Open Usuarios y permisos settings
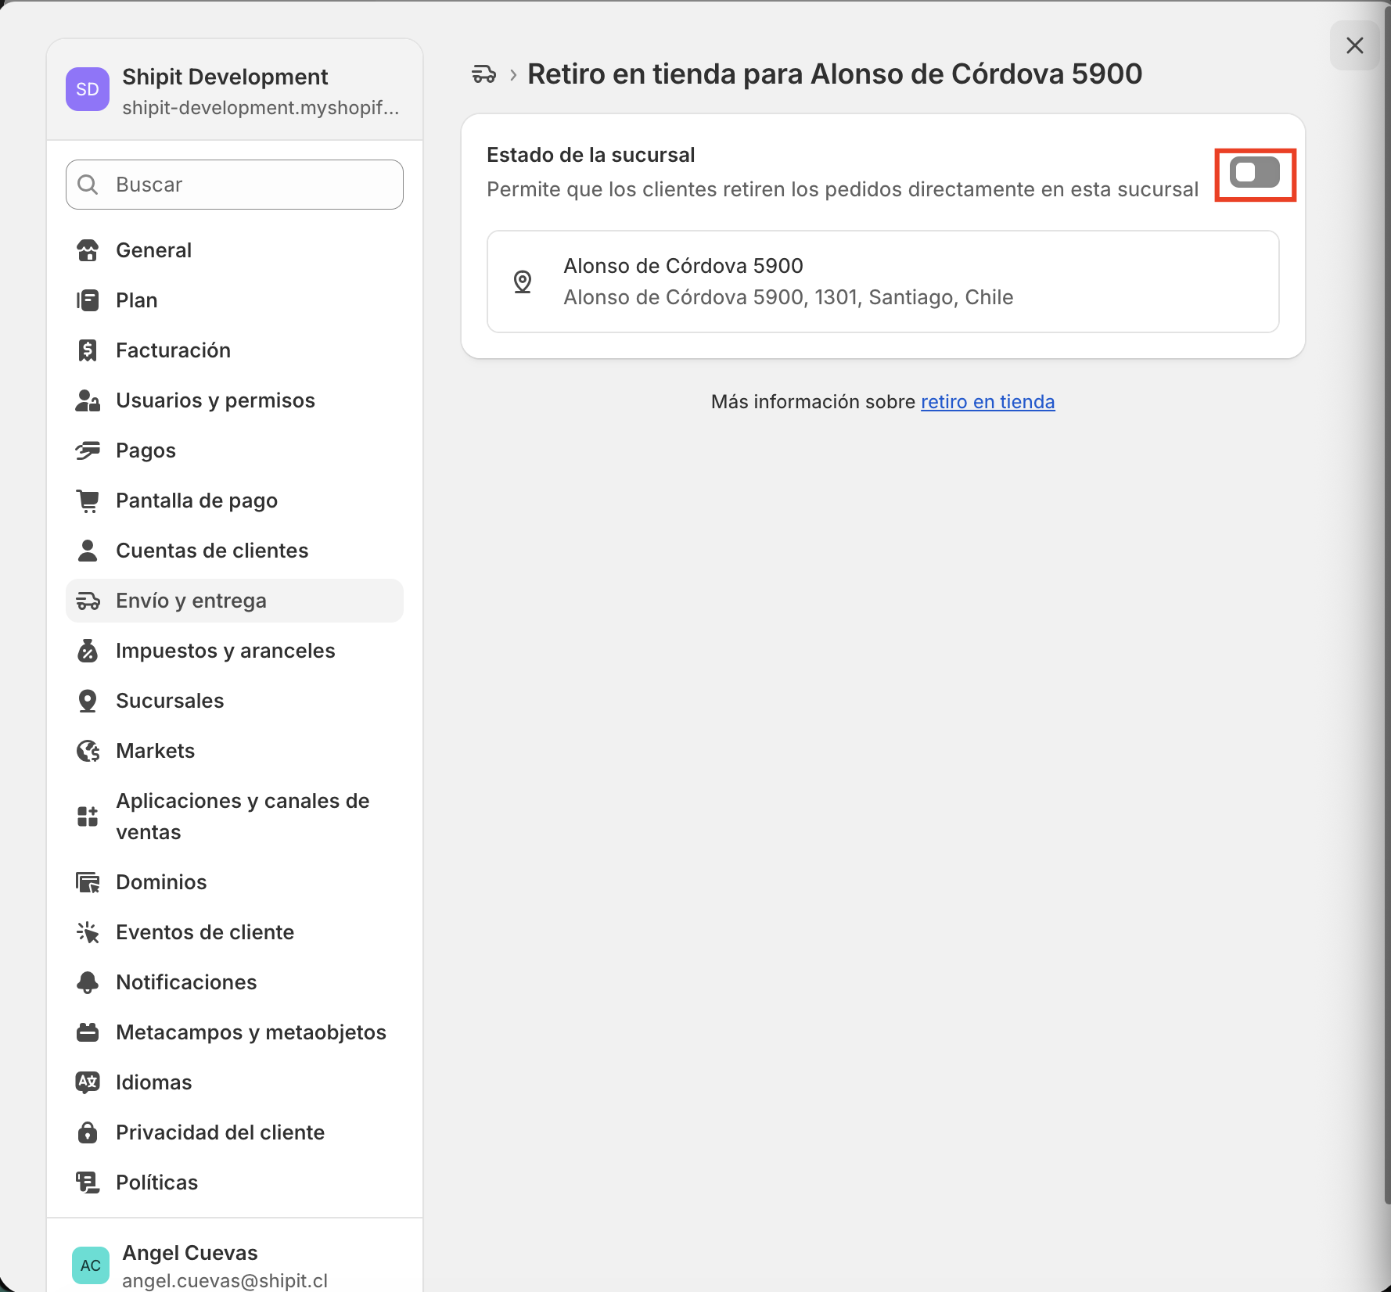The height and width of the screenshot is (1292, 1391). [x=215, y=400]
